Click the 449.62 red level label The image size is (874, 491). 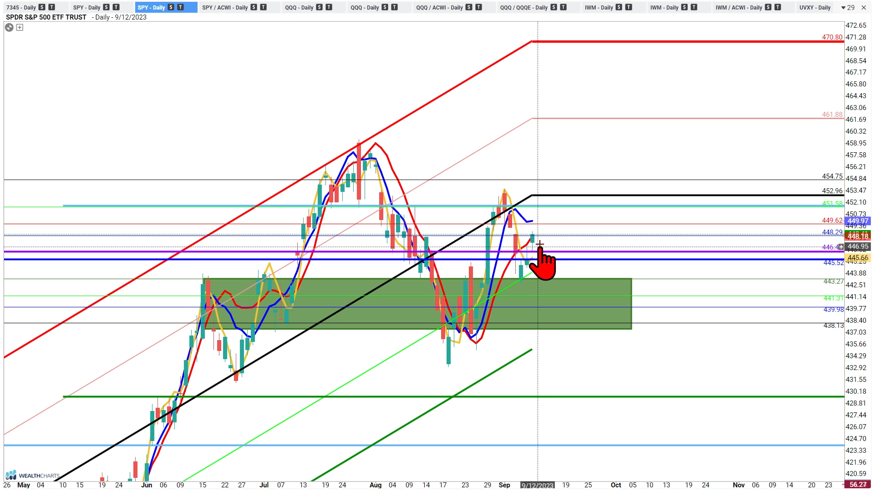coord(832,220)
